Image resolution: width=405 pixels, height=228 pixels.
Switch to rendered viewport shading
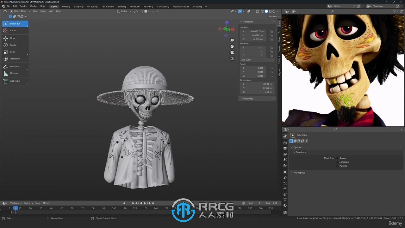click(274, 11)
